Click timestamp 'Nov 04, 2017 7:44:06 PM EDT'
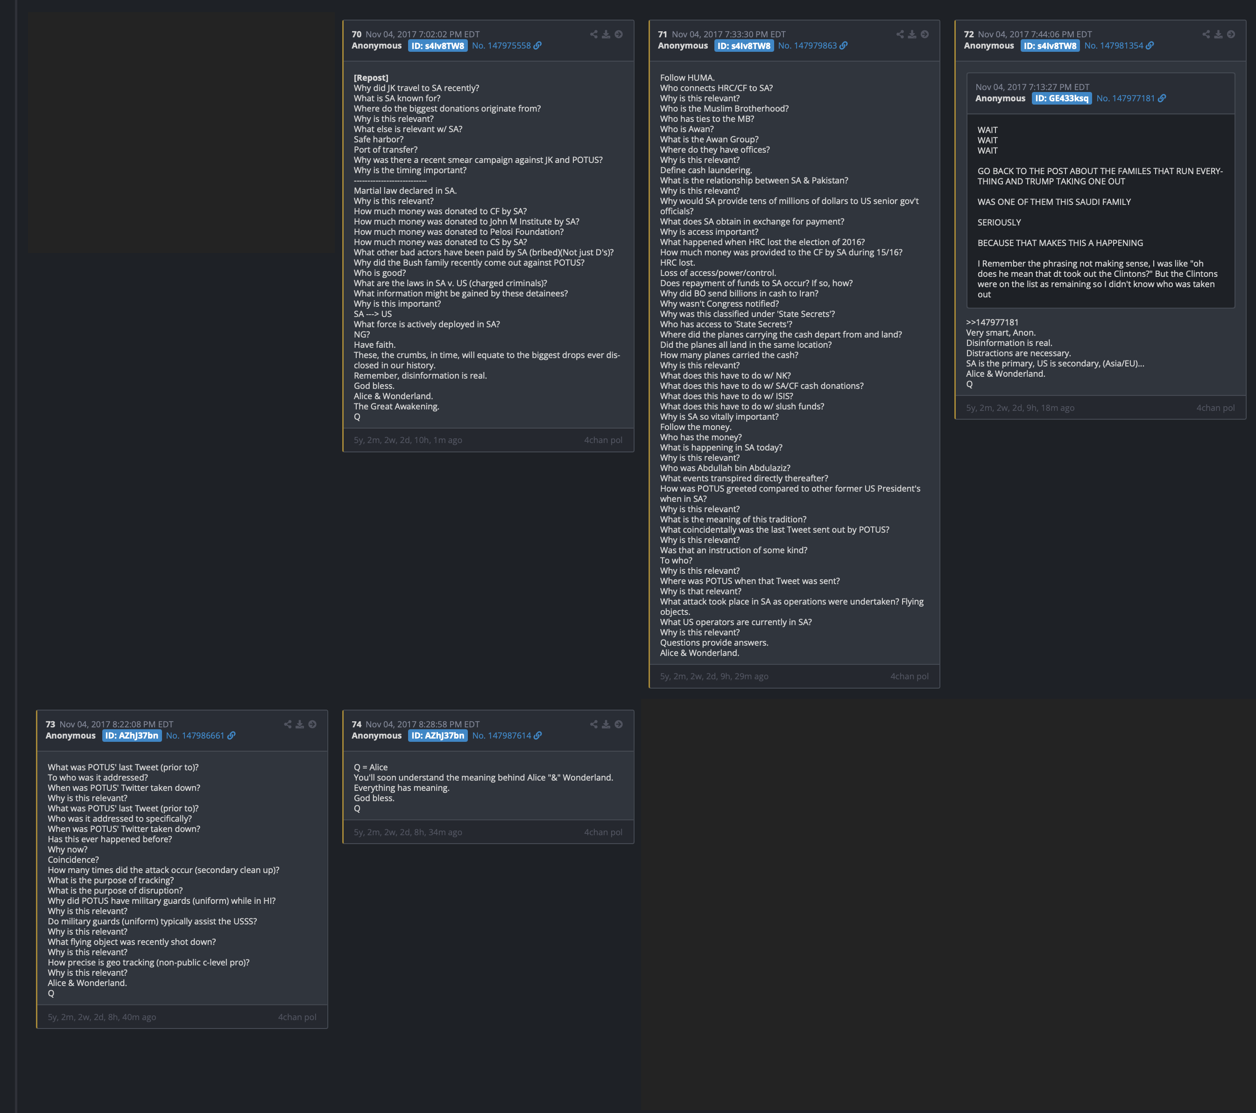Image resolution: width=1256 pixels, height=1113 pixels. (1035, 35)
